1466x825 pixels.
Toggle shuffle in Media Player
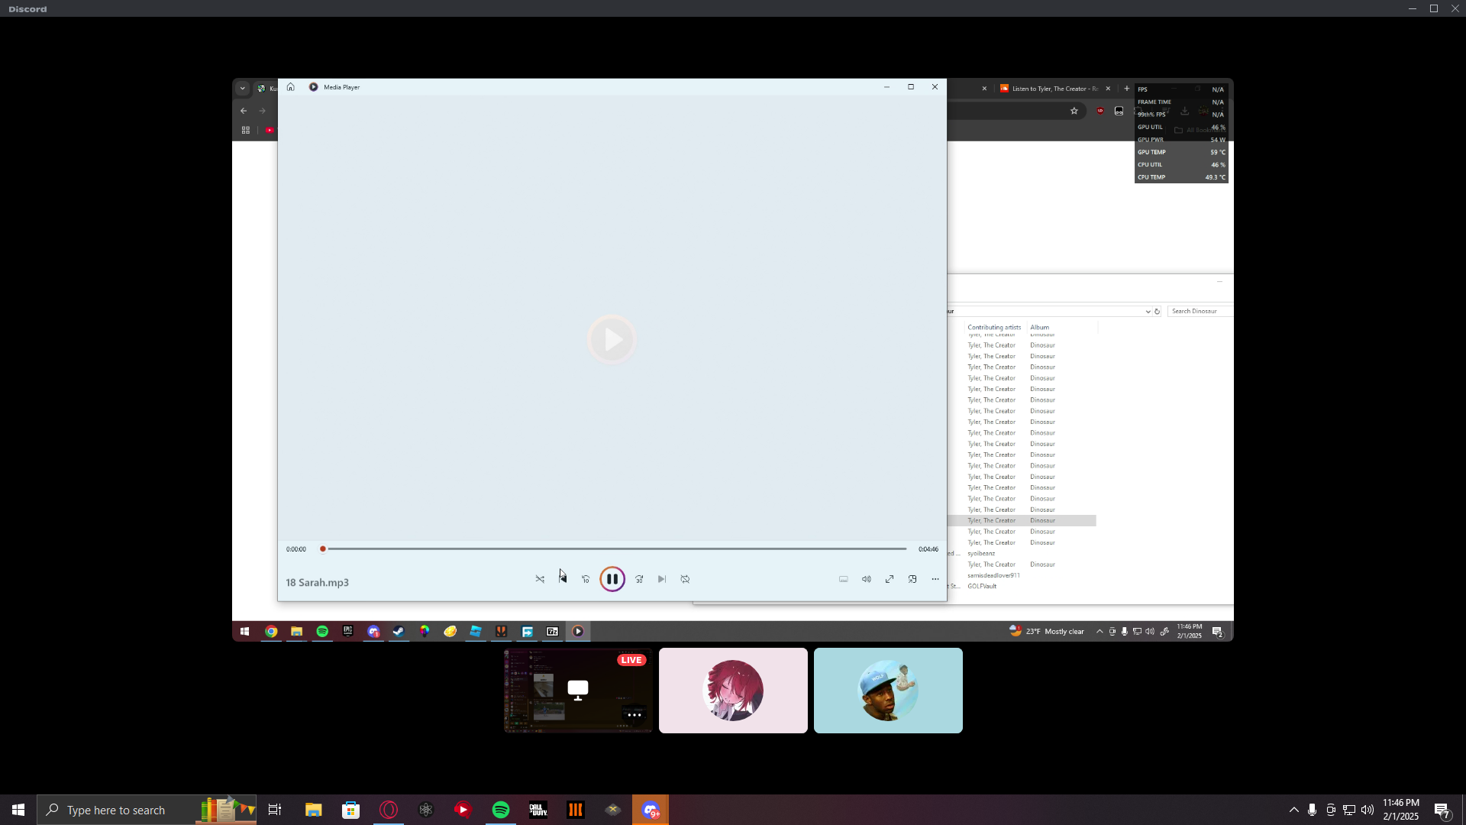pyautogui.click(x=540, y=579)
